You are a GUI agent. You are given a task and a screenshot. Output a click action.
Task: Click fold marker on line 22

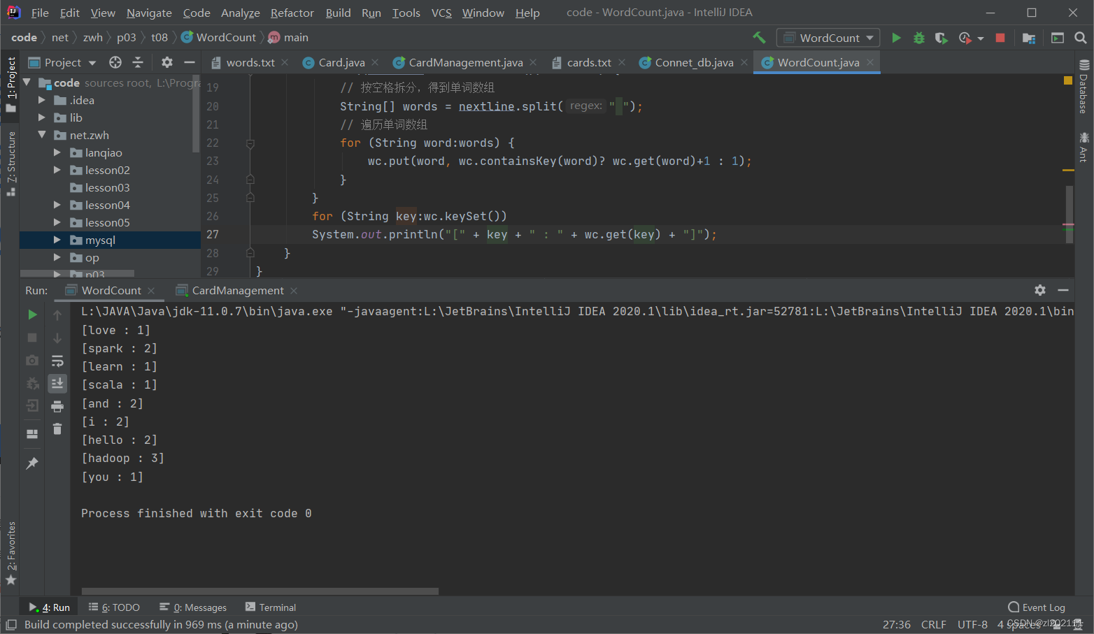[x=250, y=143]
